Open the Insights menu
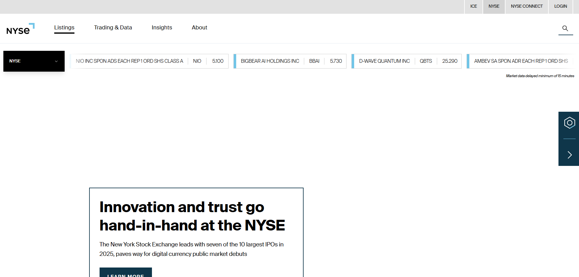The width and height of the screenshot is (579, 277). pos(162,28)
